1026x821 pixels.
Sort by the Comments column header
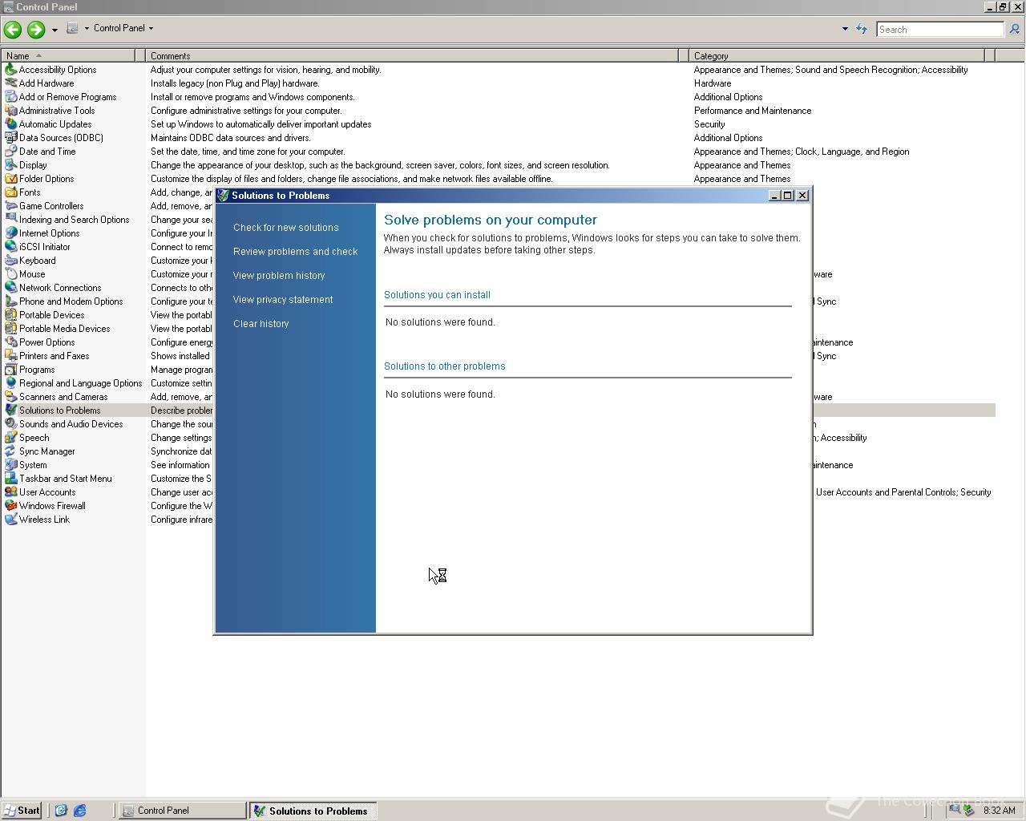click(x=413, y=56)
